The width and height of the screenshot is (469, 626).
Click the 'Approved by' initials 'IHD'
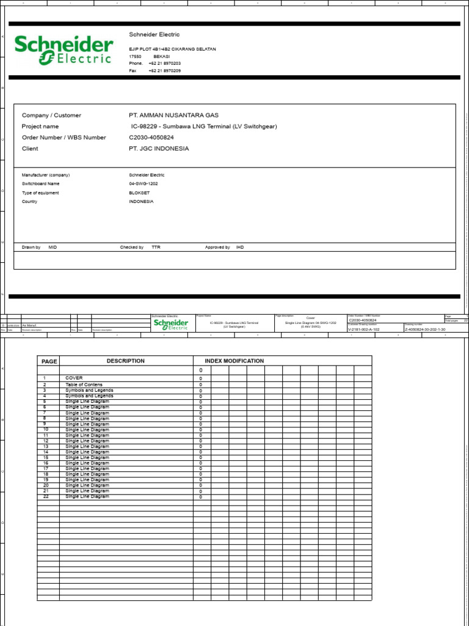239,248
